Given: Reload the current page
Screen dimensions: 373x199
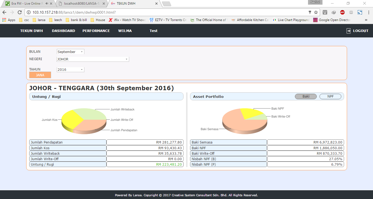Looking at the screenshot, I should pos(20,12).
